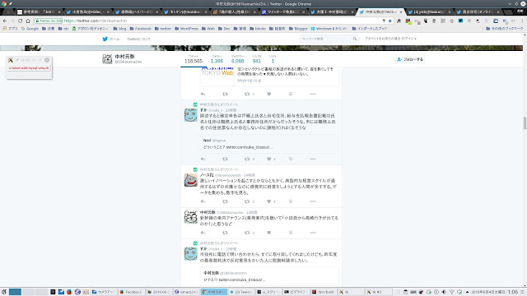
Task: Expand hidden system tray icons arrow
Action: (x=467, y=292)
